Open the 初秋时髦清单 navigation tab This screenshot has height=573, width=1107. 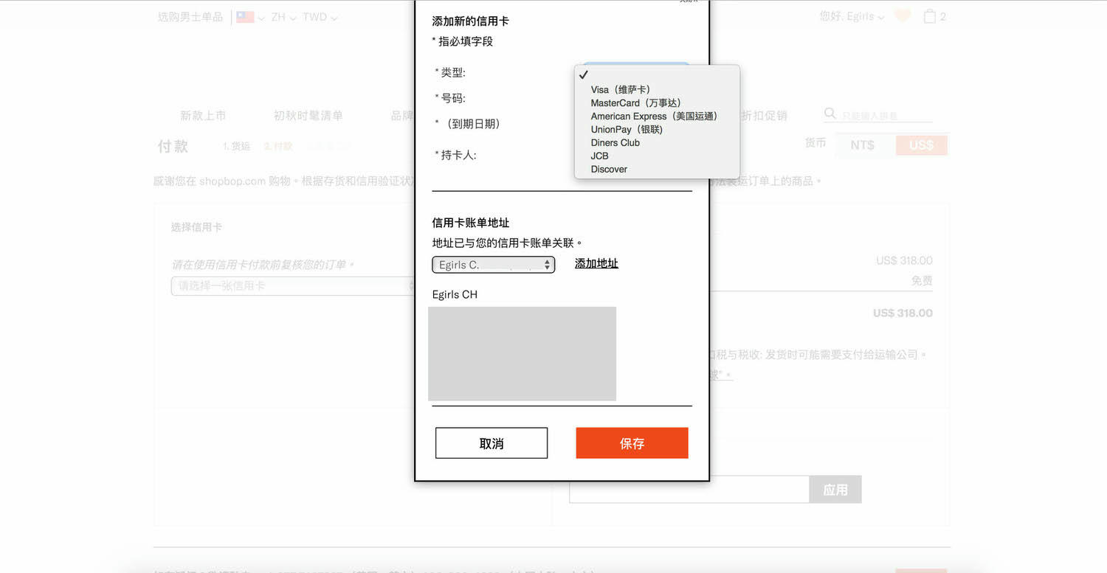(308, 116)
